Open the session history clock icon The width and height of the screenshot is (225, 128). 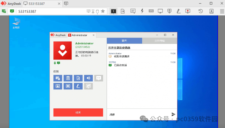tap(200, 11)
